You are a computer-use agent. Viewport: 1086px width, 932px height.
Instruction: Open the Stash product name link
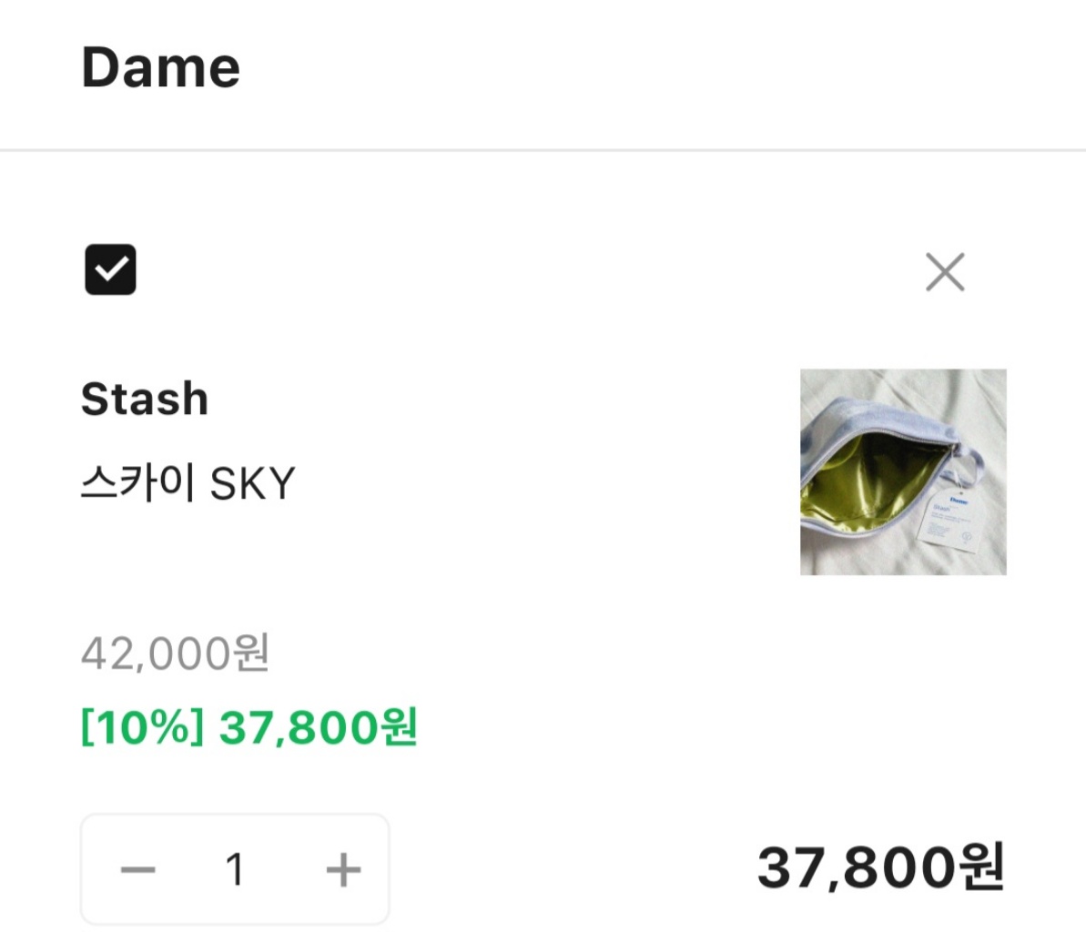pos(145,399)
